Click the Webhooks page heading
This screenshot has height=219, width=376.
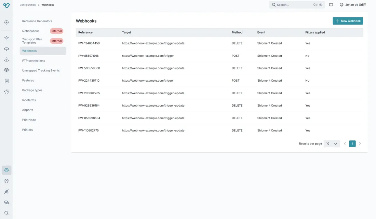click(86, 21)
